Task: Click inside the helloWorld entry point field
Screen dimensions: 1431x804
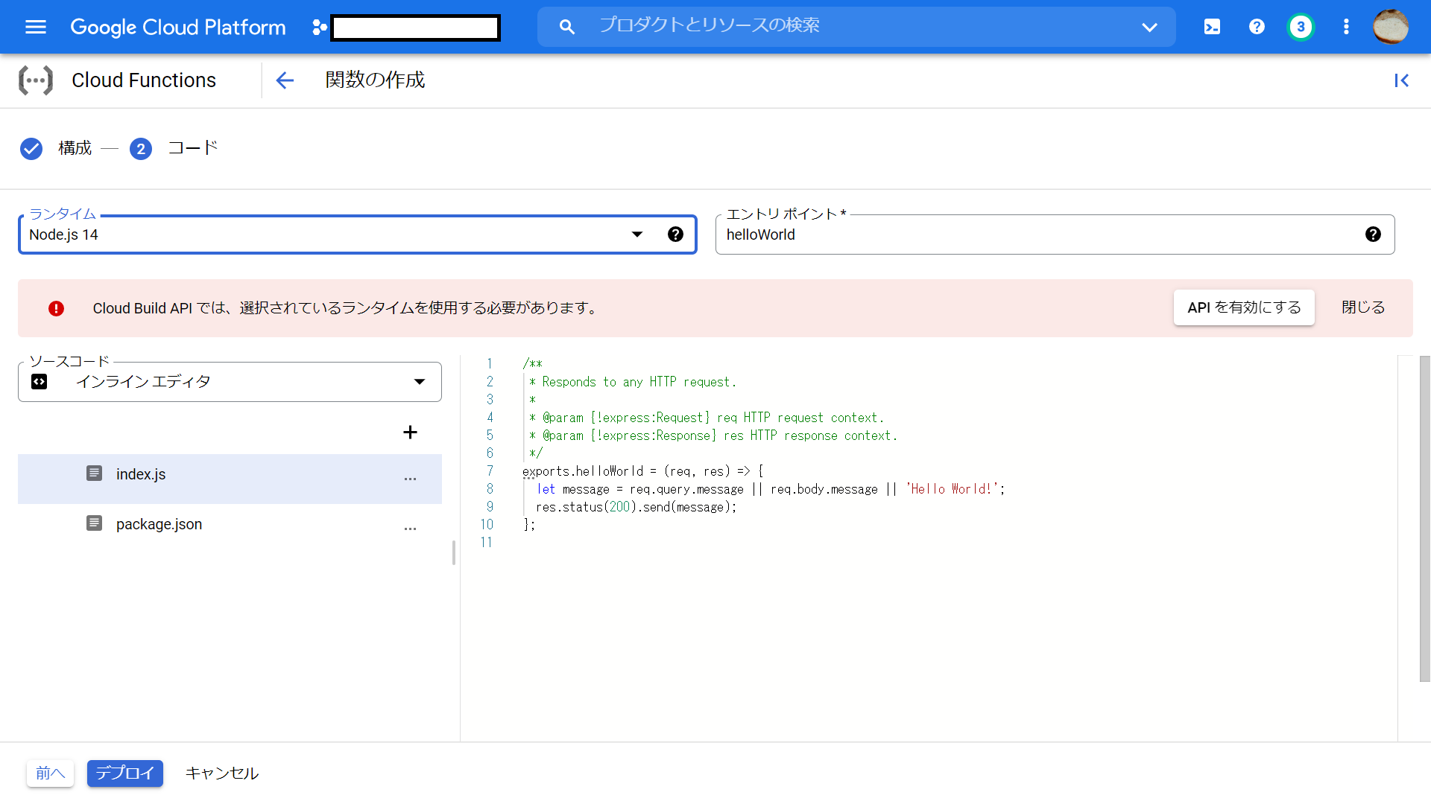Action: coord(894,234)
